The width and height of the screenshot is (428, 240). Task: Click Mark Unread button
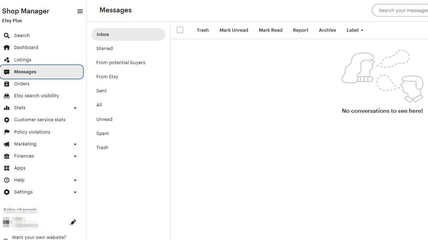(234, 30)
